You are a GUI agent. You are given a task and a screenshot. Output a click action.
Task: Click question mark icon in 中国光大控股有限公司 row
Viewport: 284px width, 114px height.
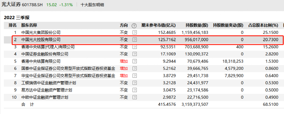pyautogui.click(x=134, y=40)
